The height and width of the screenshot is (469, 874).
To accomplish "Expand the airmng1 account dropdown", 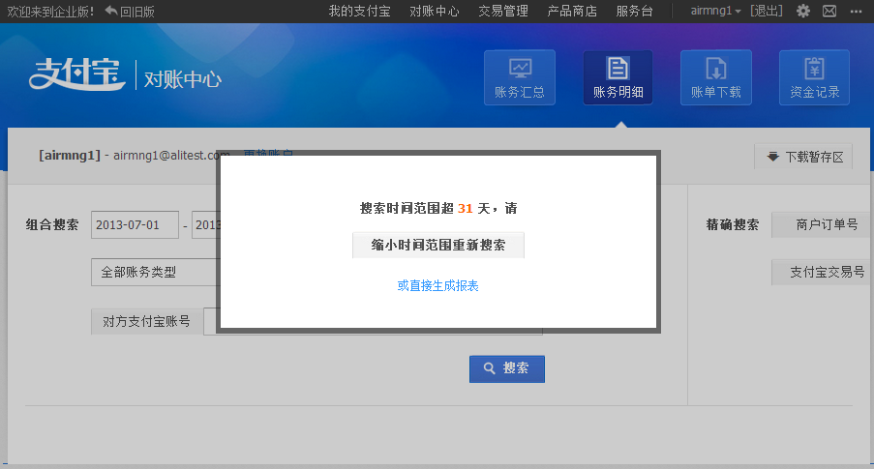I will [715, 11].
